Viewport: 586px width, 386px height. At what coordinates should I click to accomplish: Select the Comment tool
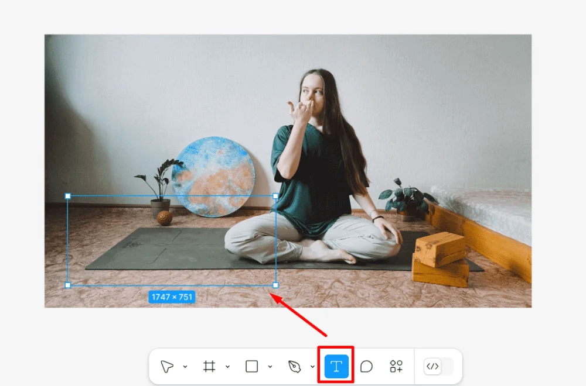click(366, 367)
